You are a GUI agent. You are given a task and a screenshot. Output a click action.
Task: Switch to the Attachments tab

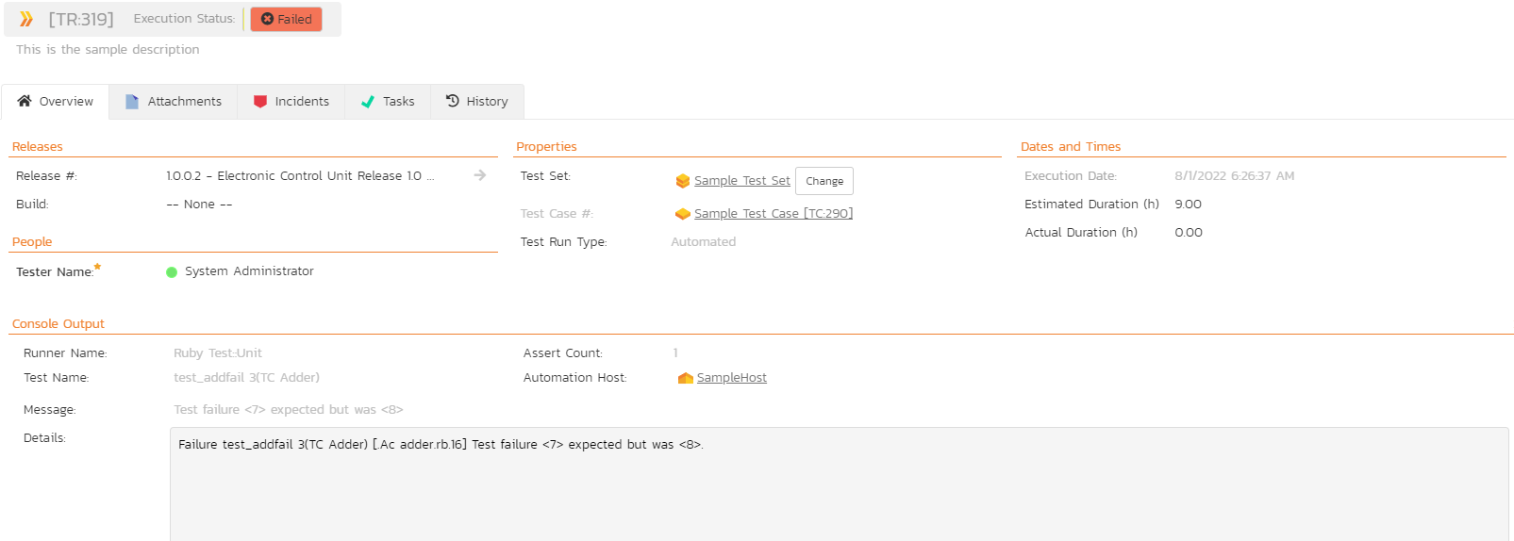(174, 102)
